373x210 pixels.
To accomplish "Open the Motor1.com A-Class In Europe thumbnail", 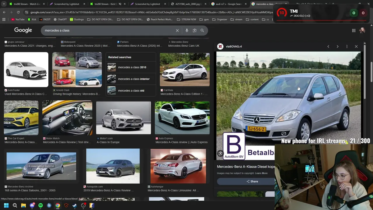I will [124, 118].
